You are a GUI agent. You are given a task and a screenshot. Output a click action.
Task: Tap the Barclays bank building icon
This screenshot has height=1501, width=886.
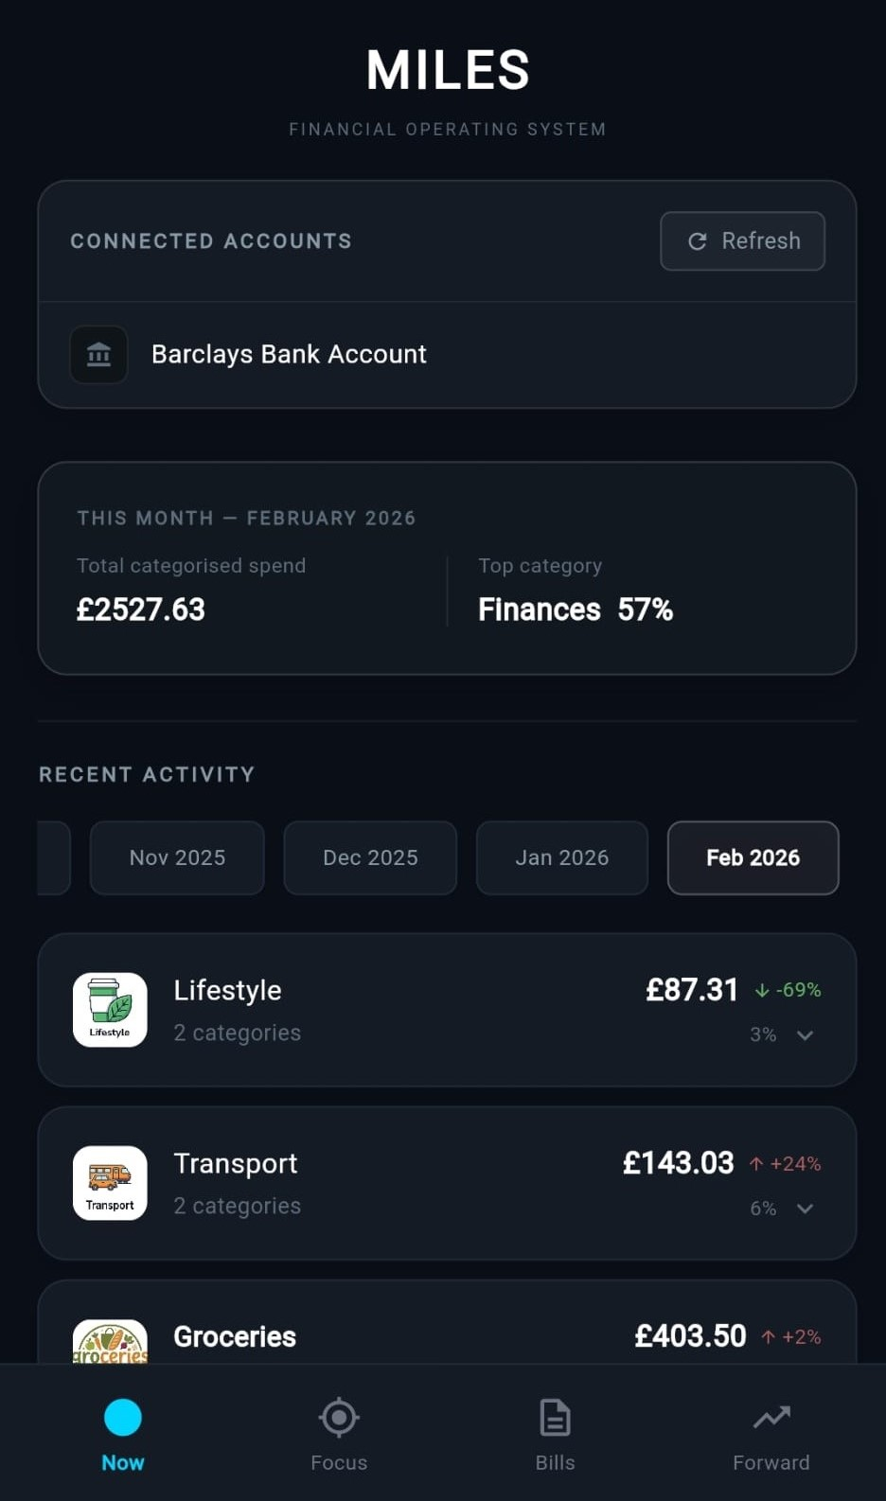[x=98, y=355]
